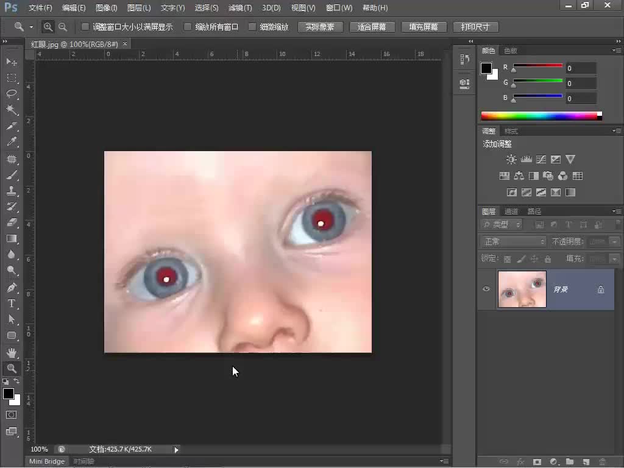Select the Eyedropper tool
The image size is (624, 468).
coord(12,142)
